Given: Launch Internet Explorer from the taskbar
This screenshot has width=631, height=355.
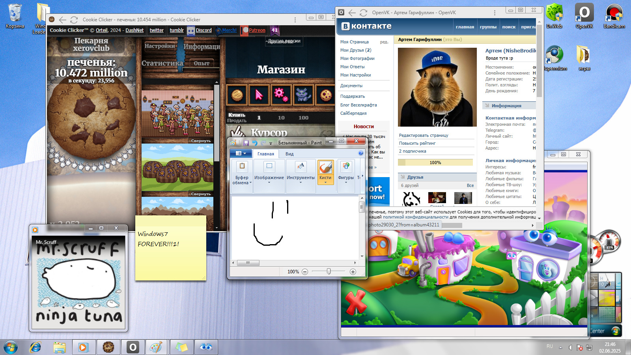Looking at the screenshot, I should (35, 347).
